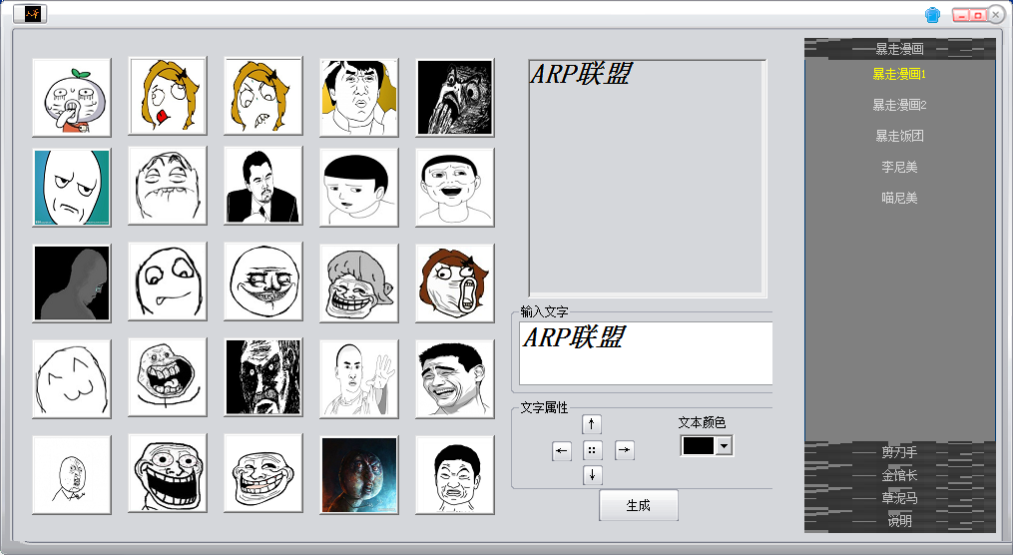Screen dimensions: 1013x555
Task: Switch to 暴走漫画2 list item
Action: pos(899,105)
